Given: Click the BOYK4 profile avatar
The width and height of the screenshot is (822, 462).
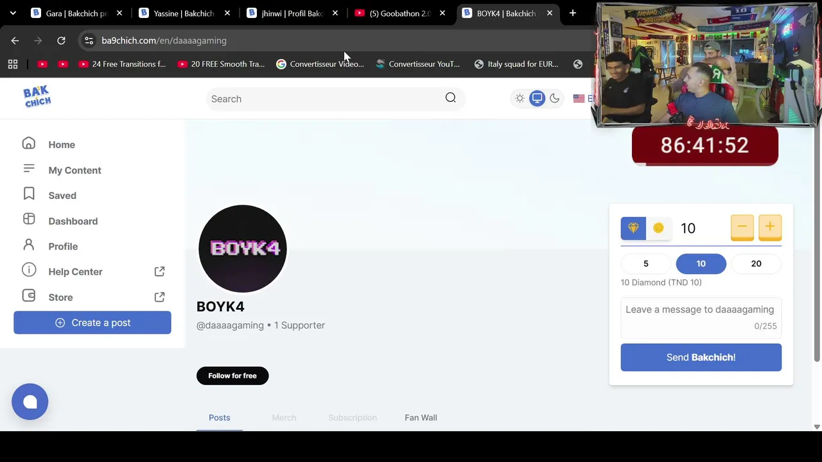Looking at the screenshot, I should [242, 249].
